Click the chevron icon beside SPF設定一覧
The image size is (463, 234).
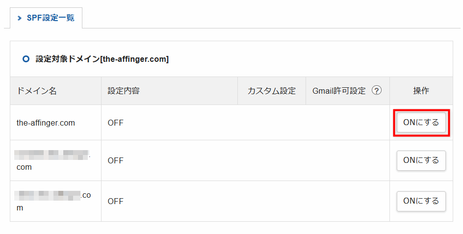coord(20,18)
